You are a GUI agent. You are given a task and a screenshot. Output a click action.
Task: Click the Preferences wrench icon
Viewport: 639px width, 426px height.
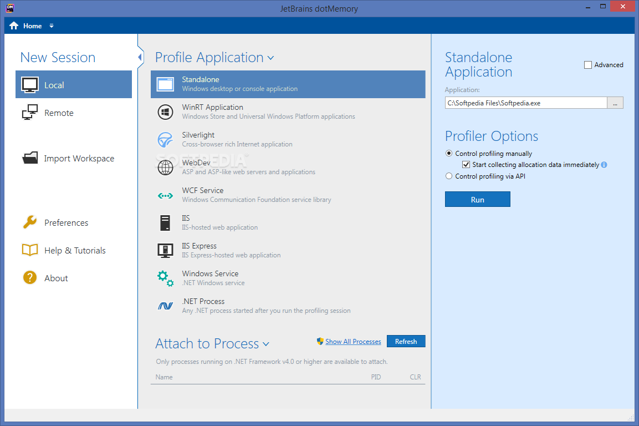tap(30, 222)
